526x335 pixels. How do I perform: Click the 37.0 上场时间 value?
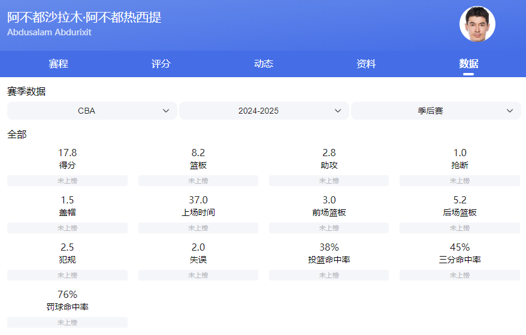pos(198,200)
